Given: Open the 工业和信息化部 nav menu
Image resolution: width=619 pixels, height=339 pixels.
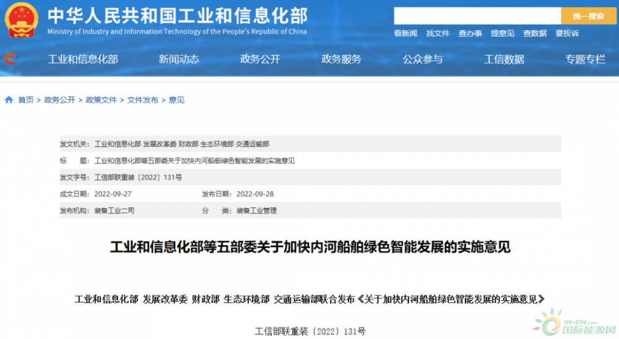Looking at the screenshot, I should [x=83, y=59].
